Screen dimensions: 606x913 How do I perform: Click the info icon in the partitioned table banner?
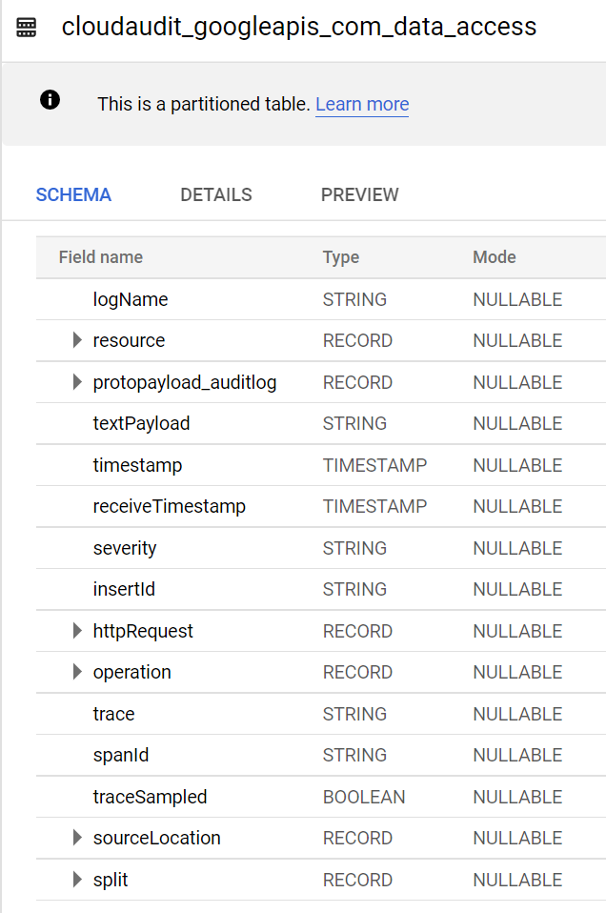click(x=50, y=99)
